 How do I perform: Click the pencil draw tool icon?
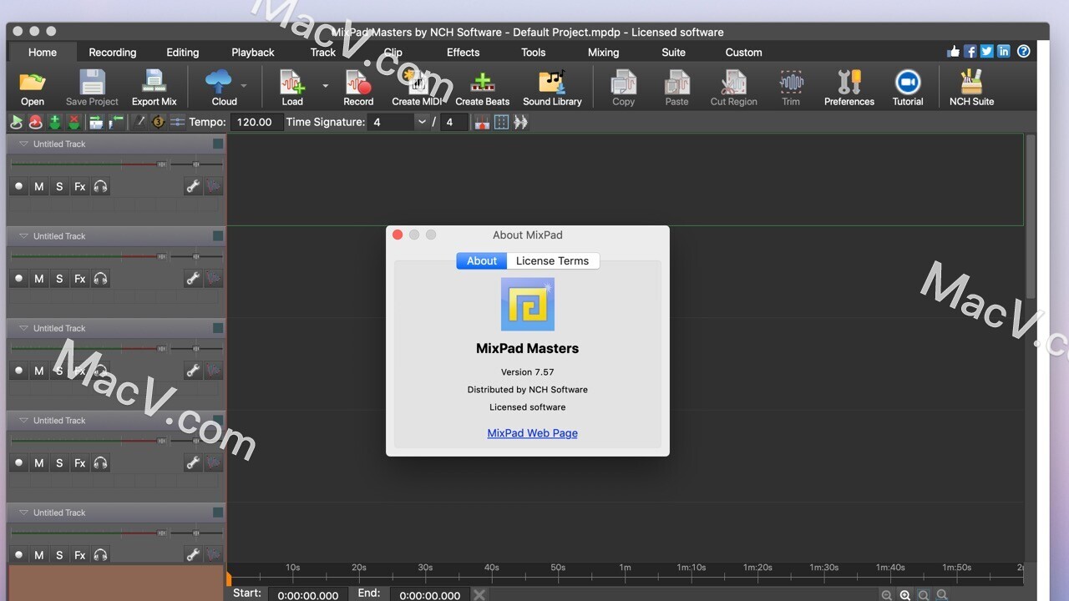(139, 122)
